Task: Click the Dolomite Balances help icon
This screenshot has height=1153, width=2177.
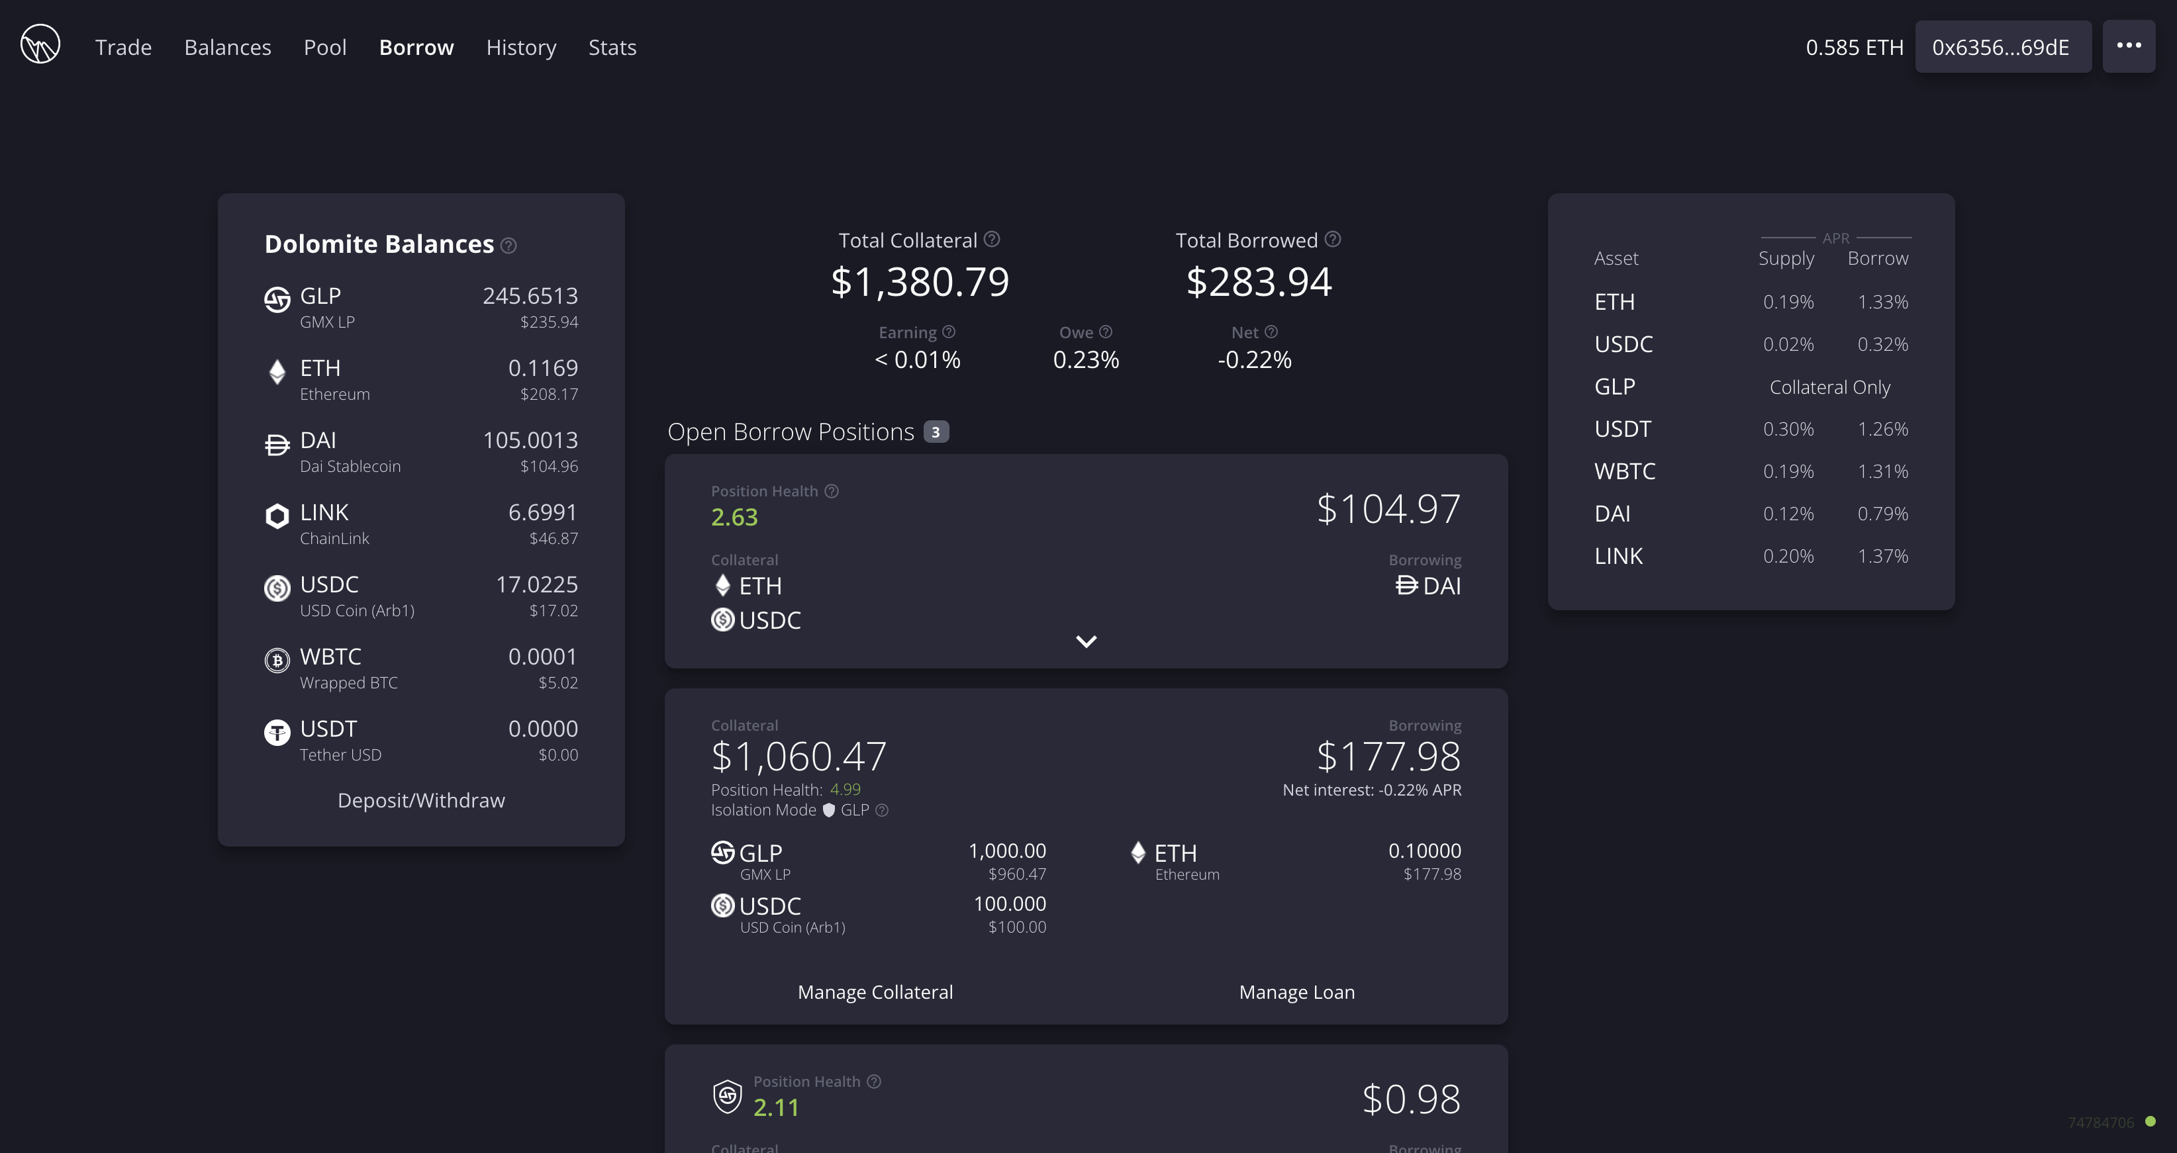Action: tap(508, 246)
